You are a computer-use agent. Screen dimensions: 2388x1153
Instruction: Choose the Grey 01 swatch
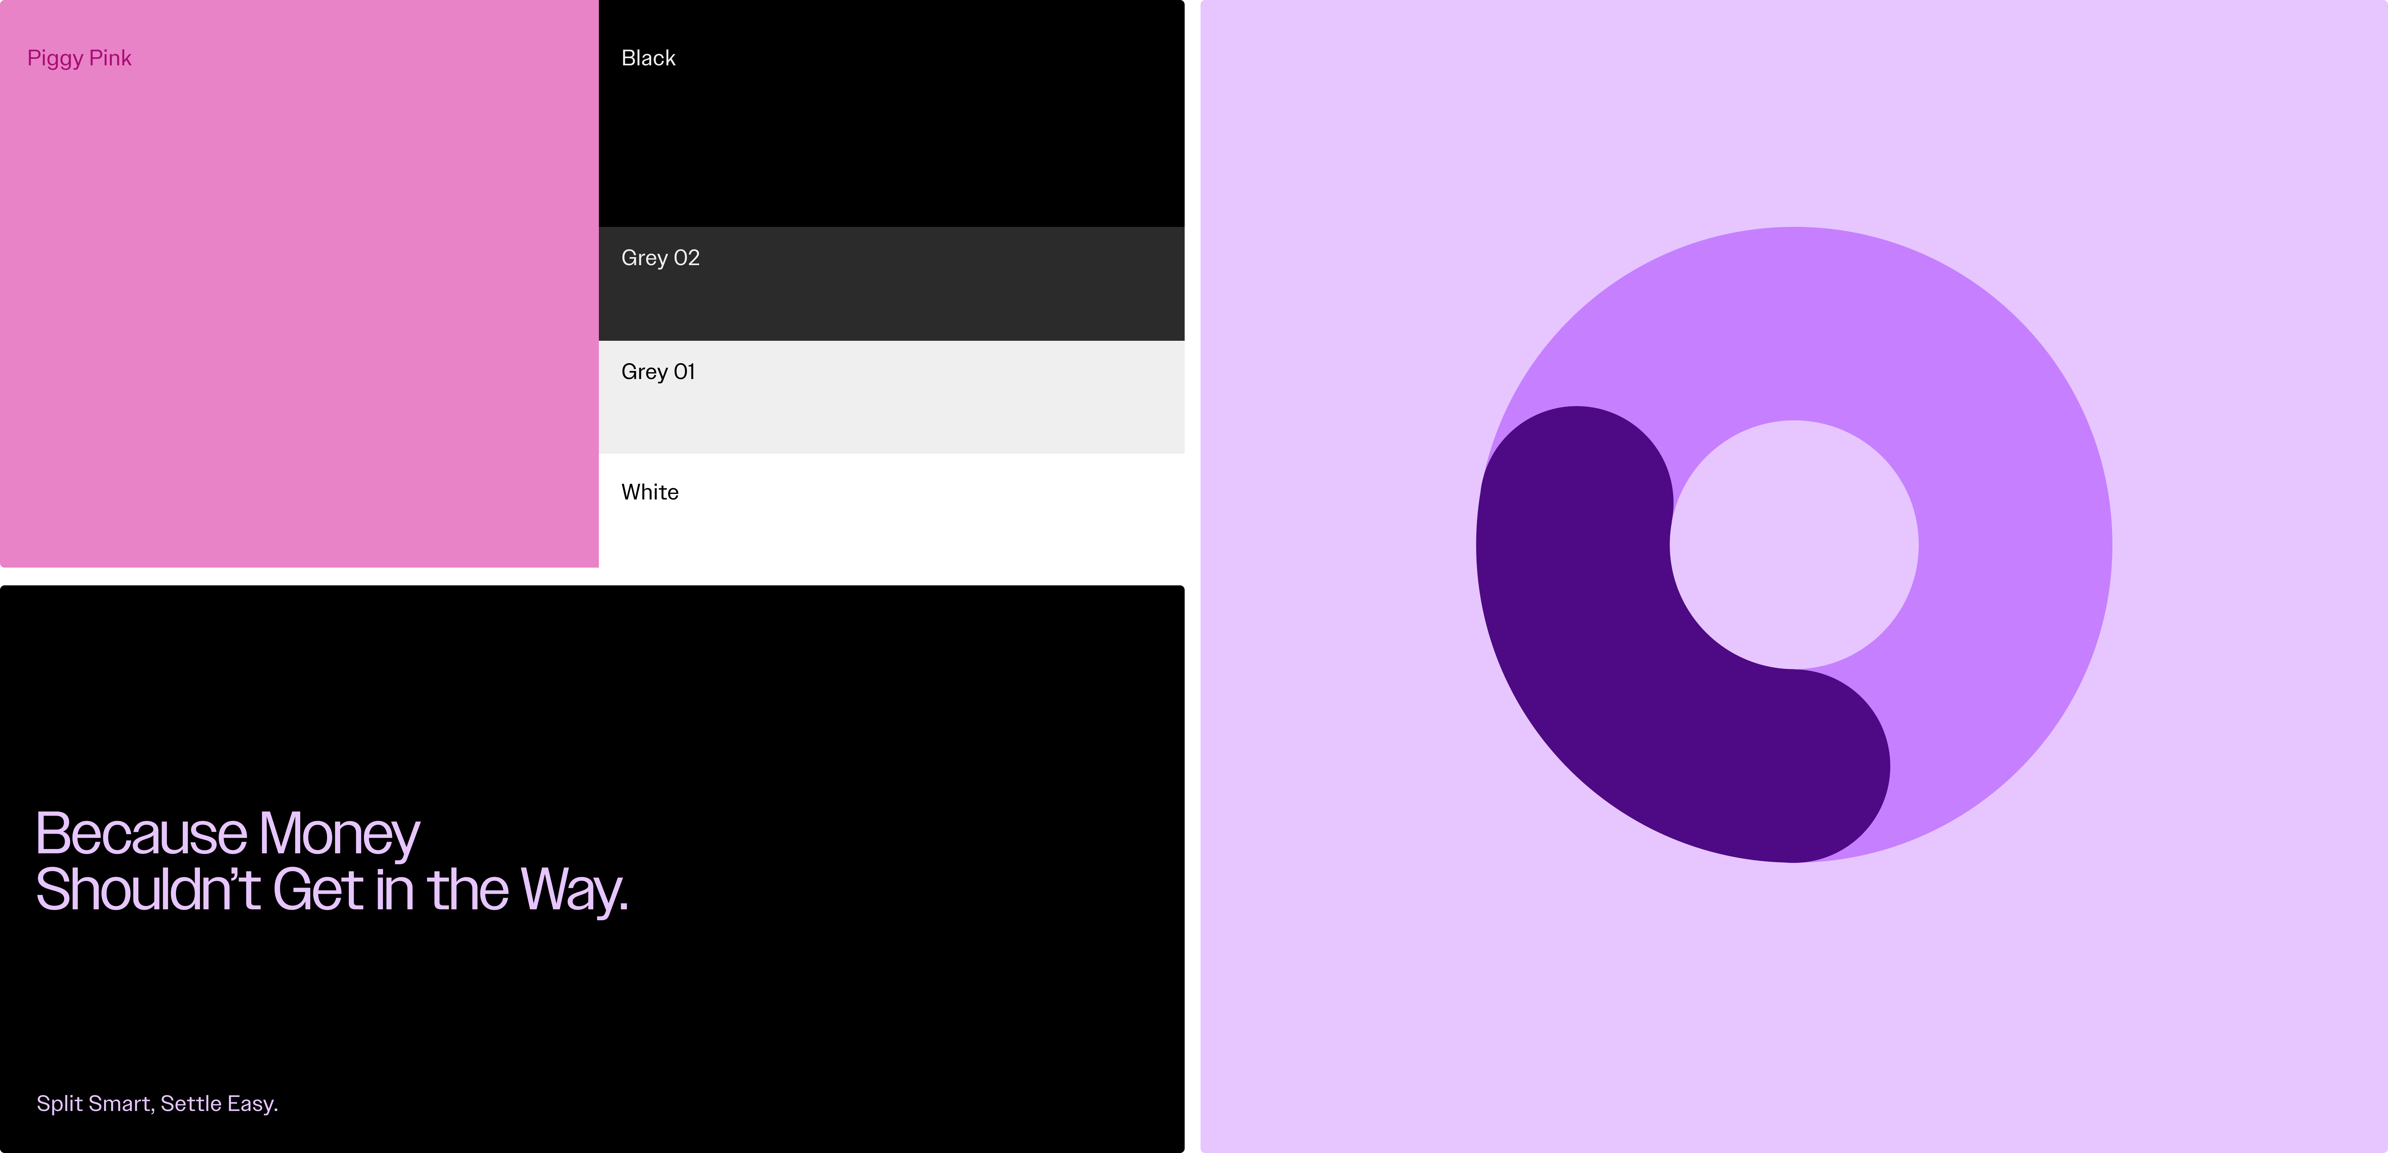pos(892,397)
